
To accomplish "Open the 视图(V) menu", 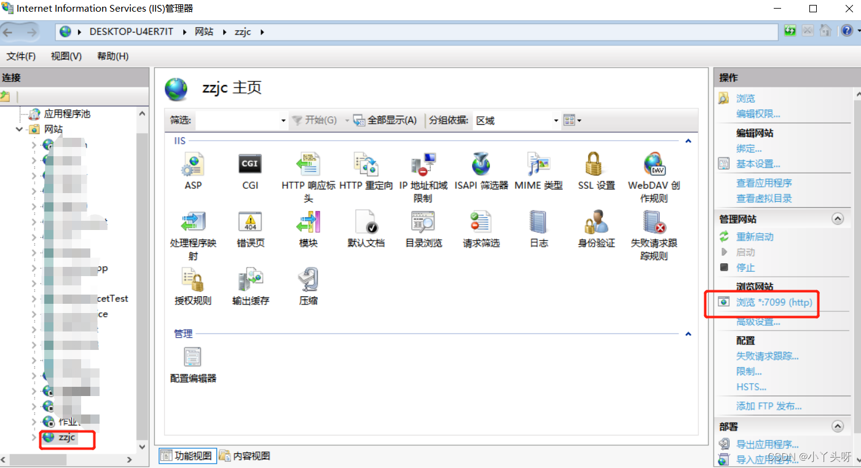I will (66, 56).
